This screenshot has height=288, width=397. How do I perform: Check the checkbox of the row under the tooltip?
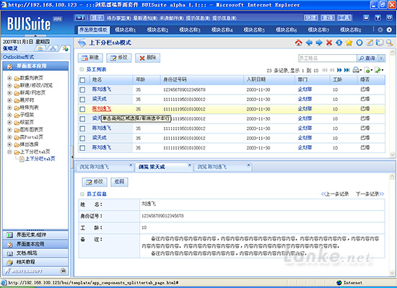pos(82,118)
